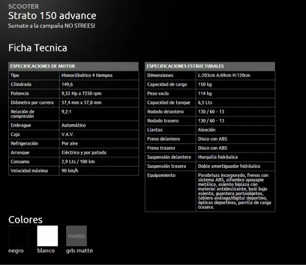
Task: Choose the gris matte color swatch
Action: click(76, 236)
